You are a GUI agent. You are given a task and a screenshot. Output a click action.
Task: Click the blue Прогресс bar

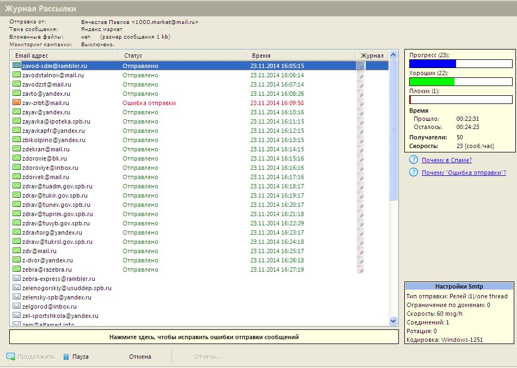point(460,64)
